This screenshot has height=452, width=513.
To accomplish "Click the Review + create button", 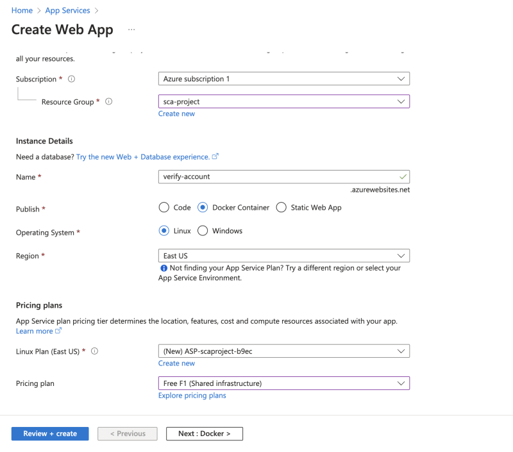I will (50, 433).
